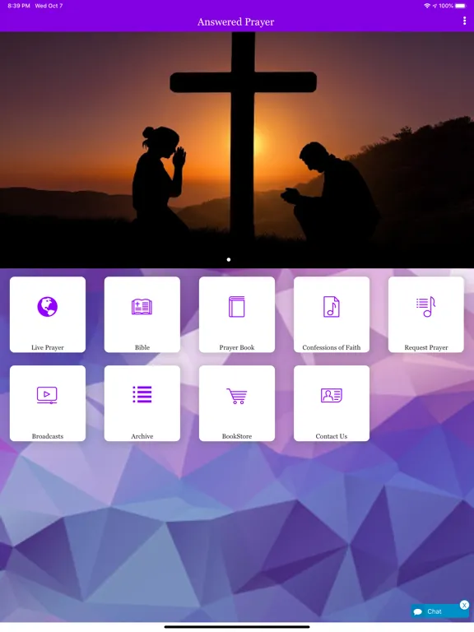Click the Live Prayer label

tap(48, 347)
